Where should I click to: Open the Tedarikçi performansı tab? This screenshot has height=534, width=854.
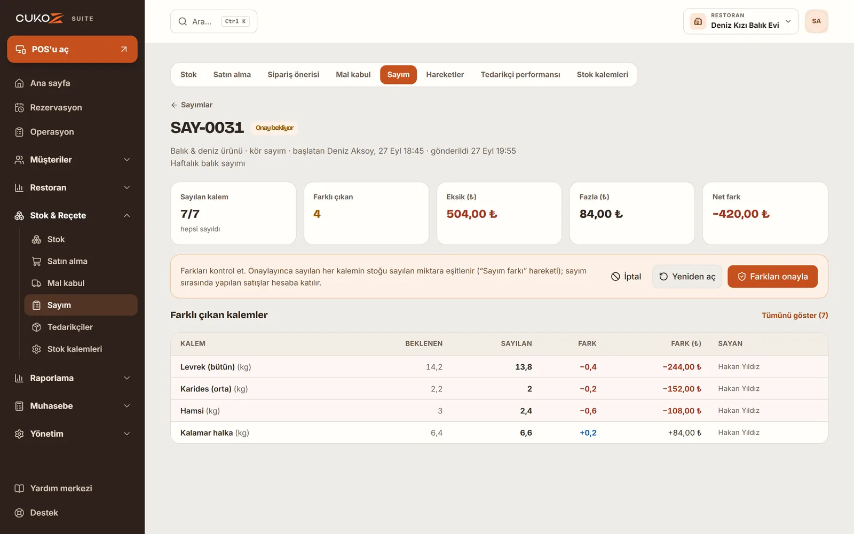pos(520,75)
